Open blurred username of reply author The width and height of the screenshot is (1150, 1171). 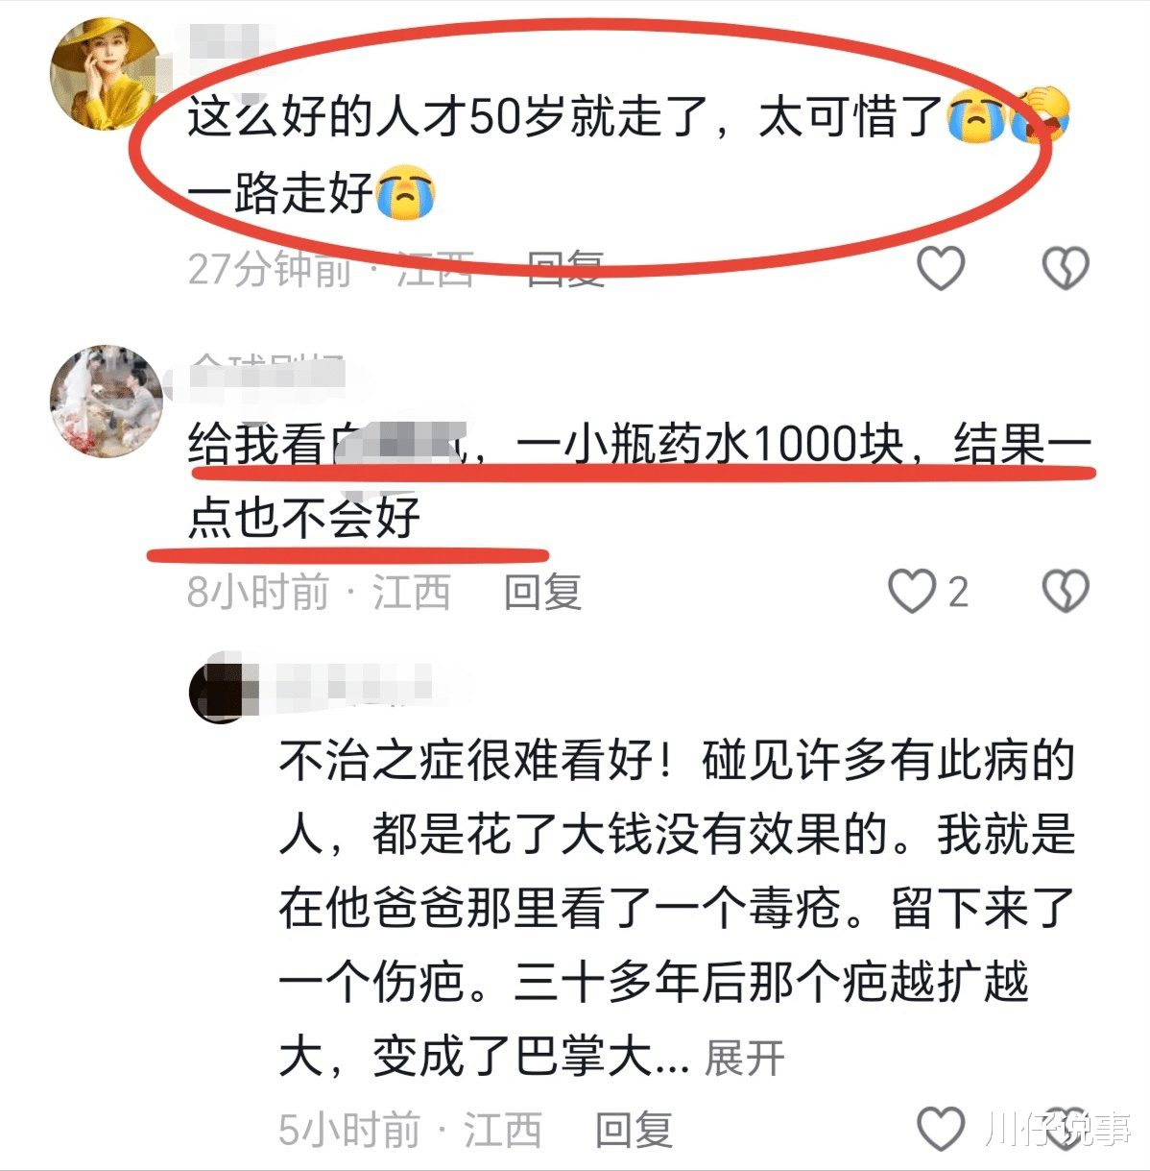(x=355, y=685)
